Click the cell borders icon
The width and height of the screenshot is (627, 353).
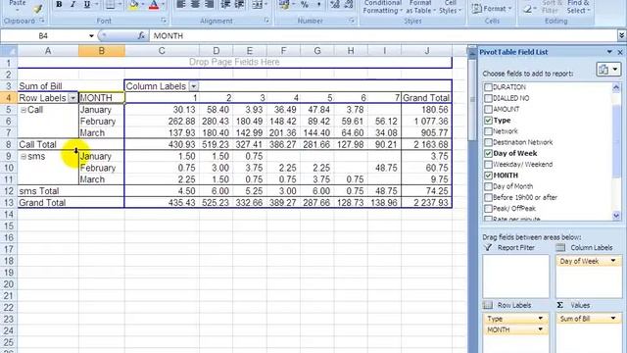(x=110, y=4)
